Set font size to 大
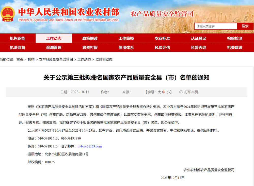254x186 pixels. pos(159,92)
